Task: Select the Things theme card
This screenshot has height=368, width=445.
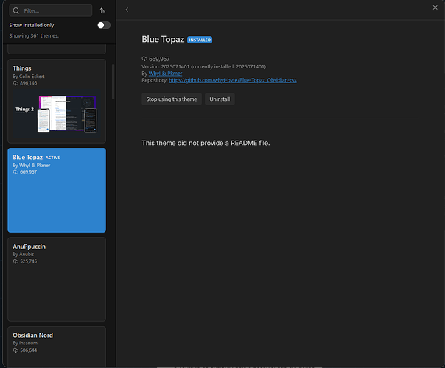Action: pos(57,101)
